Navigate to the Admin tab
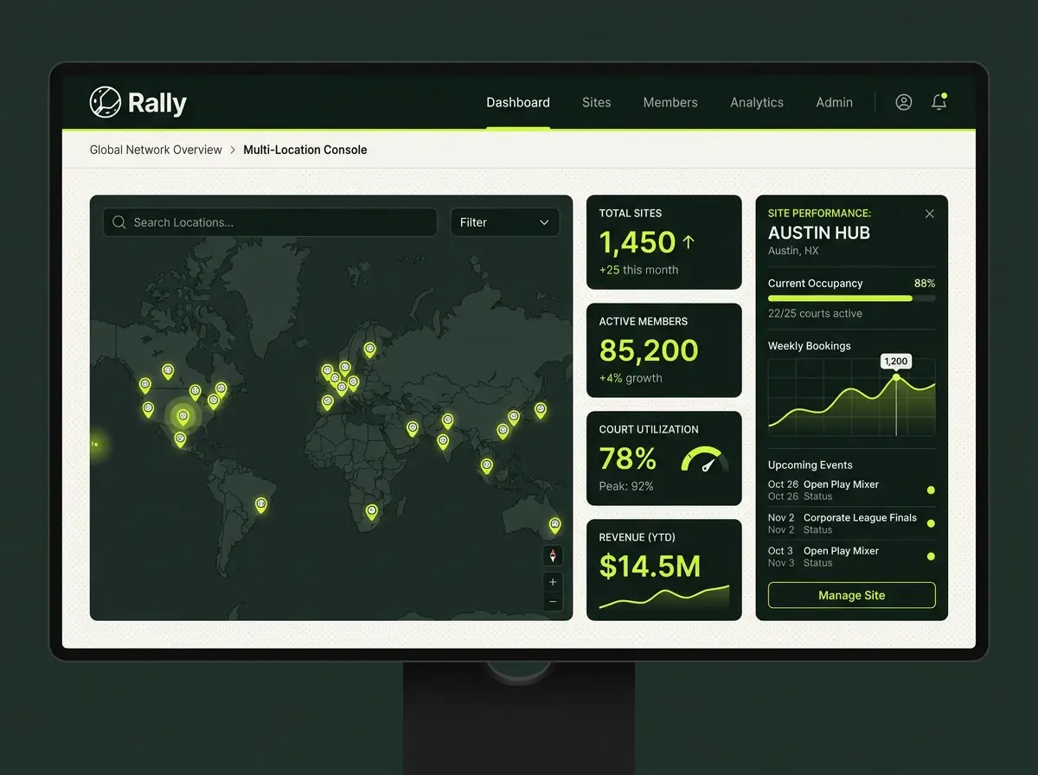The height and width of the screenshot is (775, 1038). (835, 102)
